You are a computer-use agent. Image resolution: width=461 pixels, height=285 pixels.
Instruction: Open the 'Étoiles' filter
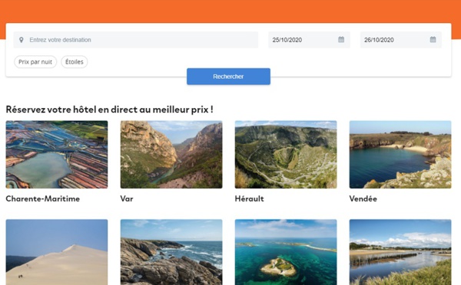pyautogui.click(x=75, y=62)
